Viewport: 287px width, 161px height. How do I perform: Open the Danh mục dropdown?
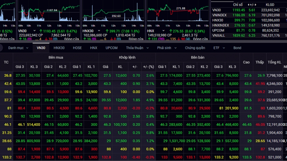[18, 48]
